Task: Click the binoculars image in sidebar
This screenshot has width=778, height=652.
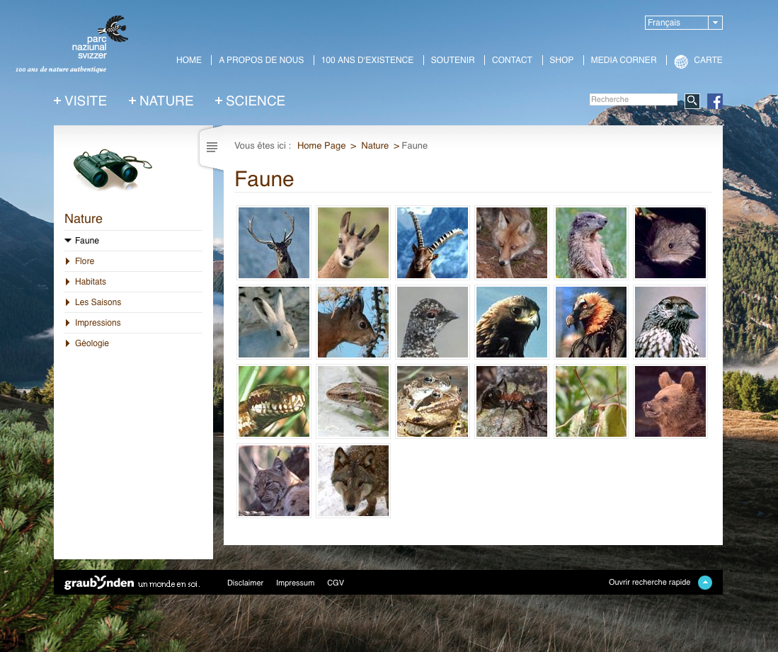Action: pos(112,168)
